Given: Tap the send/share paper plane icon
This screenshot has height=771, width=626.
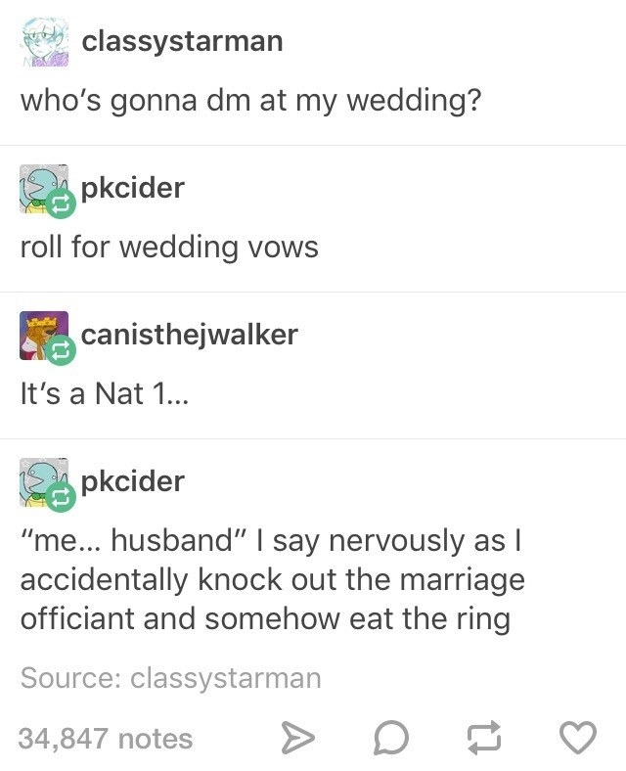Looking at the screenshot, I should point(297,738).
